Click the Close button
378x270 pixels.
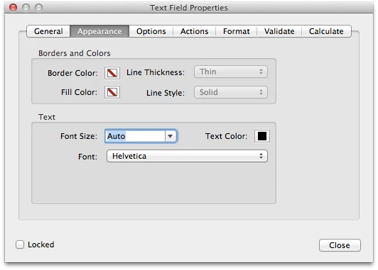(340, 245)
